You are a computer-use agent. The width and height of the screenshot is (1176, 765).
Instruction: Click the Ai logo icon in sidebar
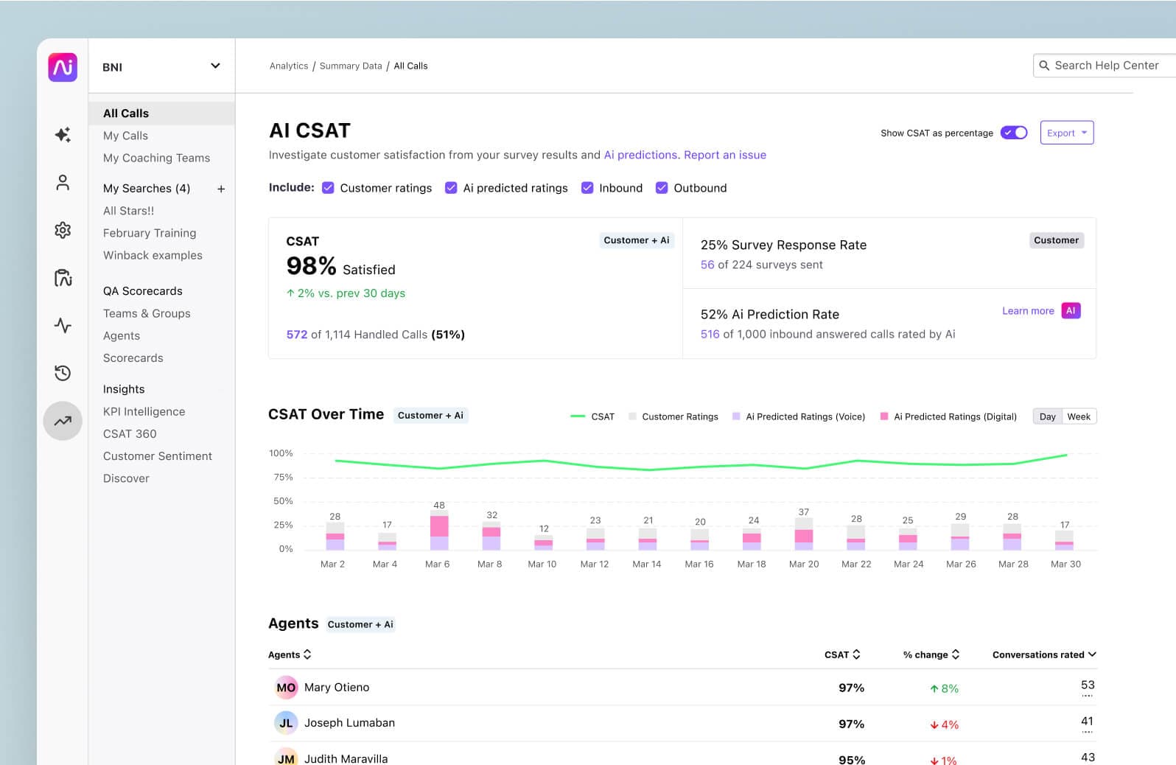click(63, 67)
